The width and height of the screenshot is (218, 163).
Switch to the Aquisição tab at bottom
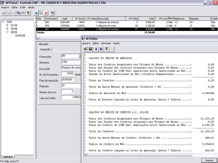click(x=8, y=157)
